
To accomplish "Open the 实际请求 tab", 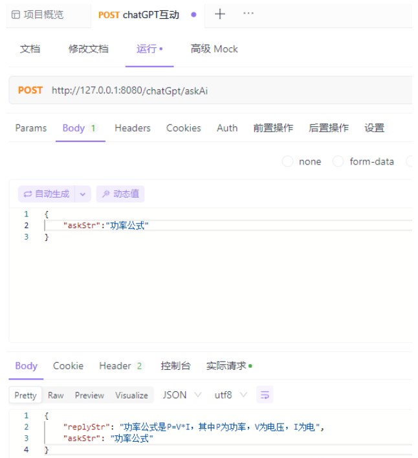I will [x=228, y=366].
